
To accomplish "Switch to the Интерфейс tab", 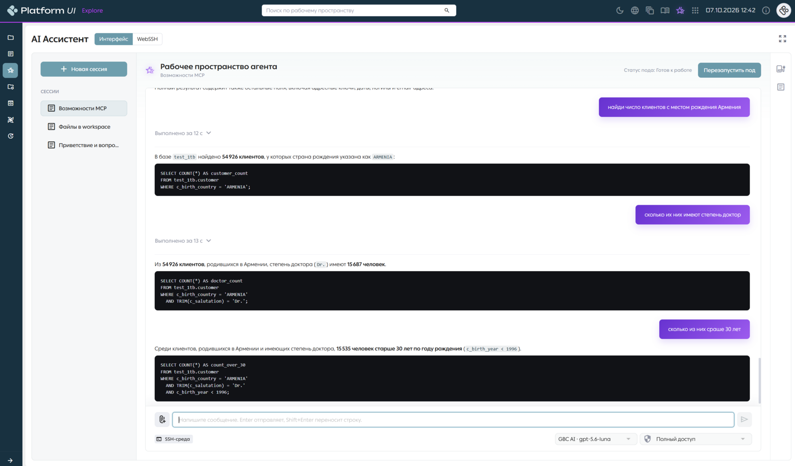I will pyautogui.click(x=114, y=39).
